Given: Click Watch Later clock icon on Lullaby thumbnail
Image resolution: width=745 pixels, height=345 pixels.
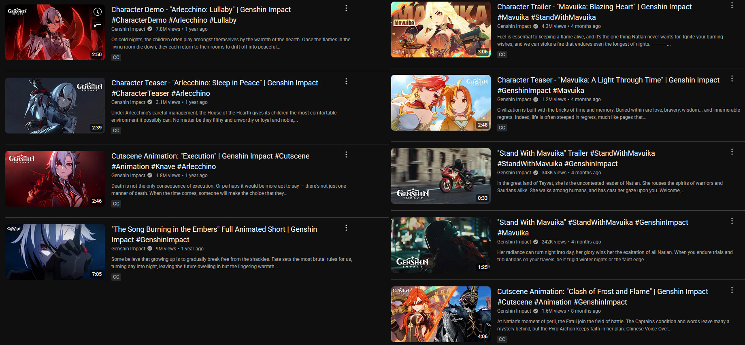Looking at the screenshot, I should point(98,12).
